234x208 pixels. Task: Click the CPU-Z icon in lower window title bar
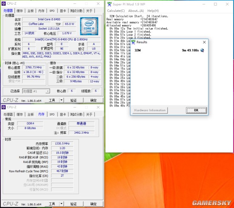pyautogui.click(x=3, y=107)
